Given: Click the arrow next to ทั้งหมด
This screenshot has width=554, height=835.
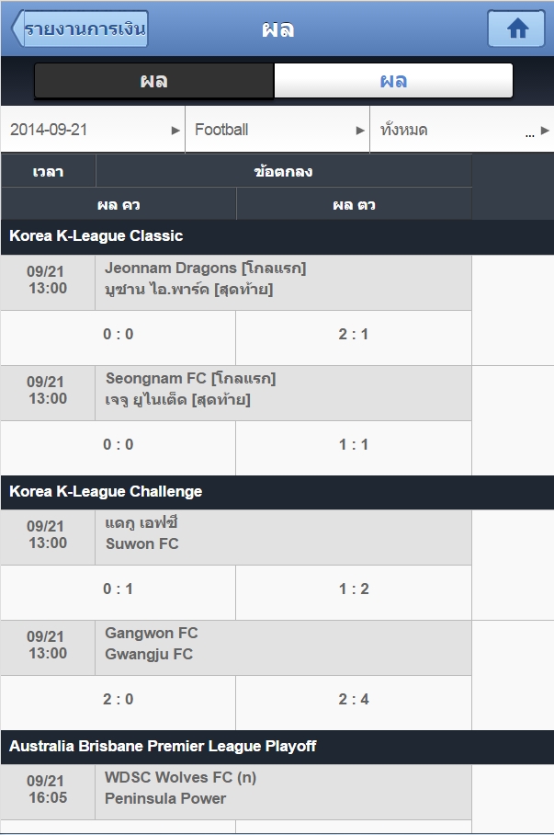Looking at the screenshot, I should (x=545, y=131).
